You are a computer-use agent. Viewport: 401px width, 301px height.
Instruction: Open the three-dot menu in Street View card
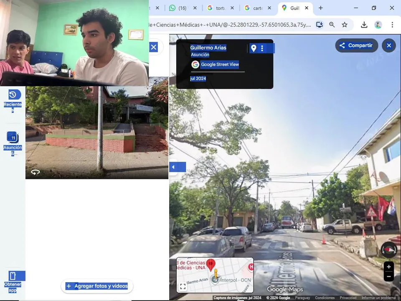click(x=262, y=48)
